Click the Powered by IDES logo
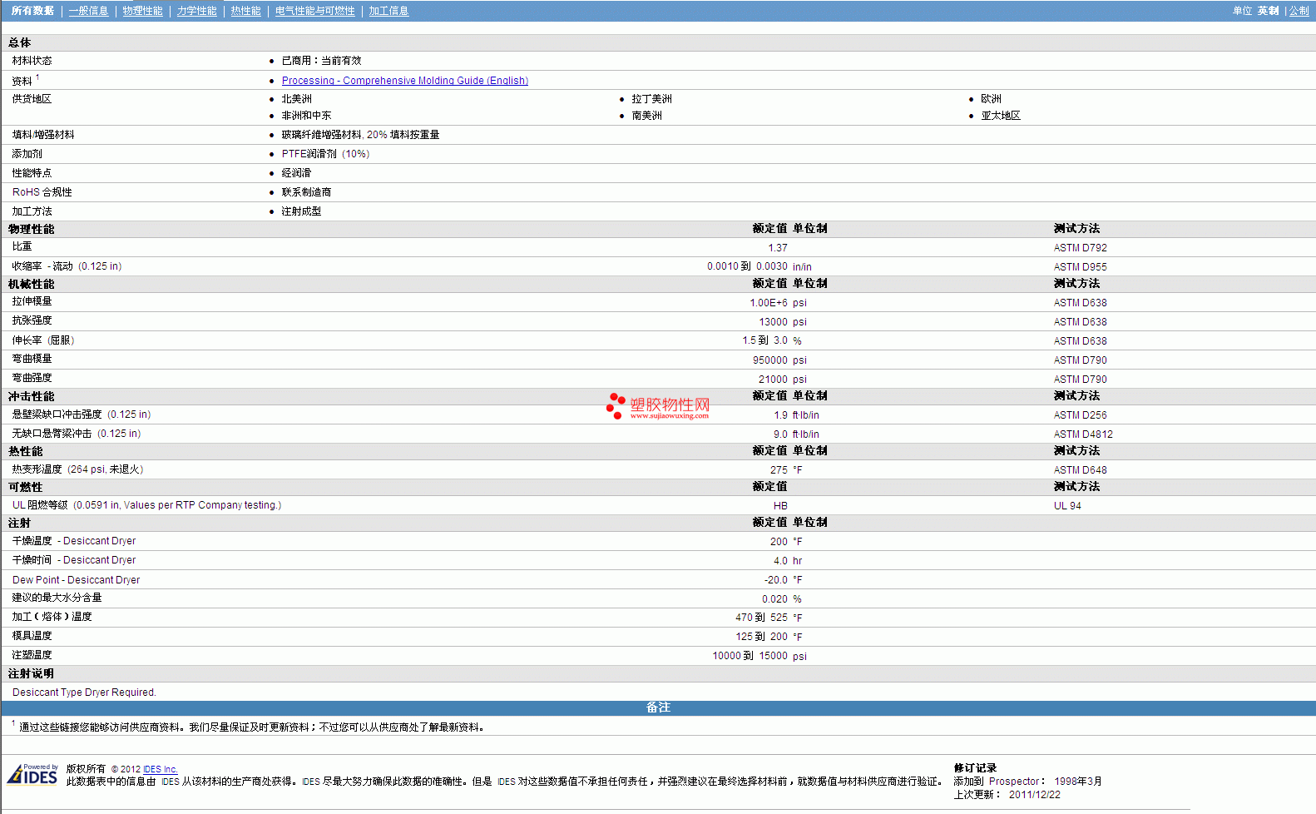Image resolution: width=1316 pixels, height=814 pixels. click(33, 774)
